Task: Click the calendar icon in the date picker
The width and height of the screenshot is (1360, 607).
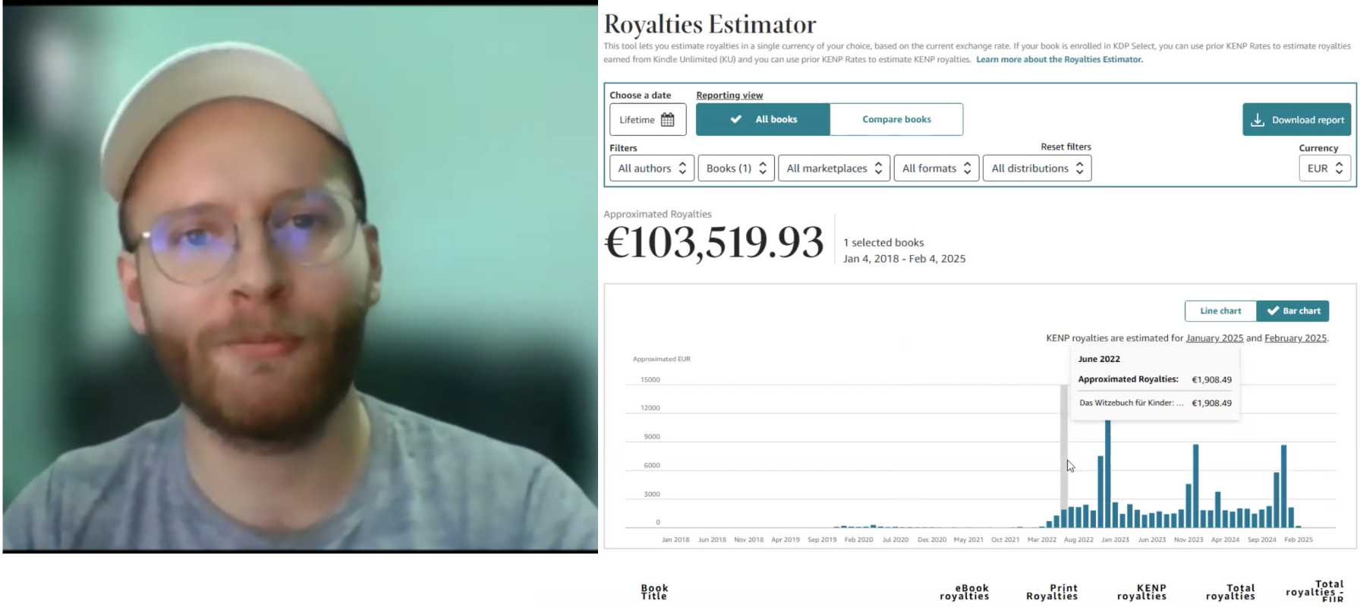Action: tap(667, 120)
